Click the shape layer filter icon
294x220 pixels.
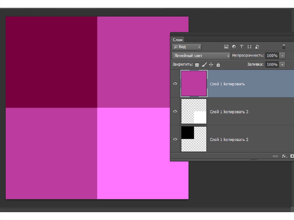click(x=249, y=46)
